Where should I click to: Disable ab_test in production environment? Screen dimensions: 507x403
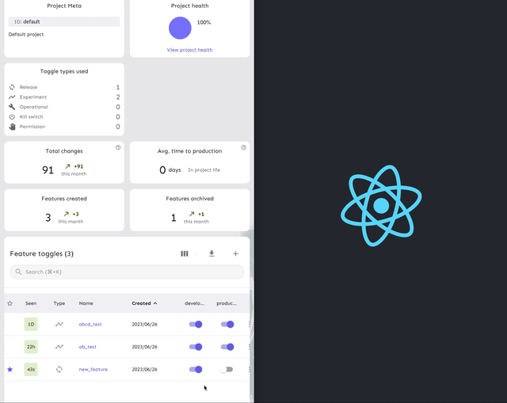(x=227, y=347)
